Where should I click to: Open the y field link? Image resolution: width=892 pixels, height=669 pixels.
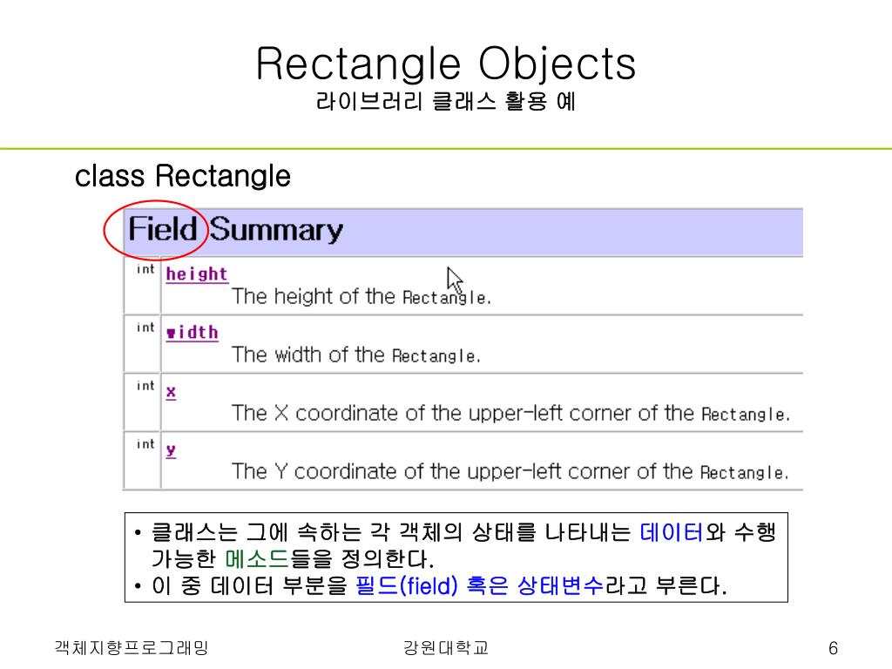coord(171,450)
